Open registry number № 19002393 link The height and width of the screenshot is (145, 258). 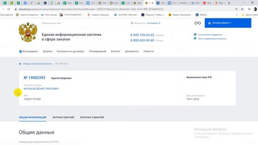34,78
